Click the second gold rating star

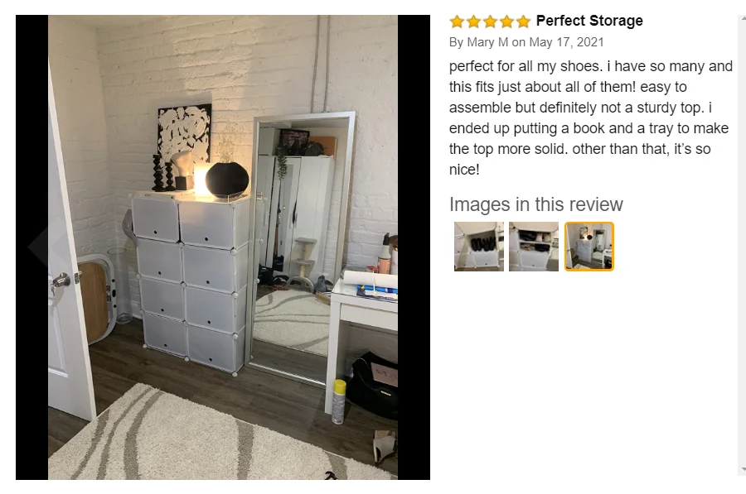pyautogui.click(x=473, y=22)
